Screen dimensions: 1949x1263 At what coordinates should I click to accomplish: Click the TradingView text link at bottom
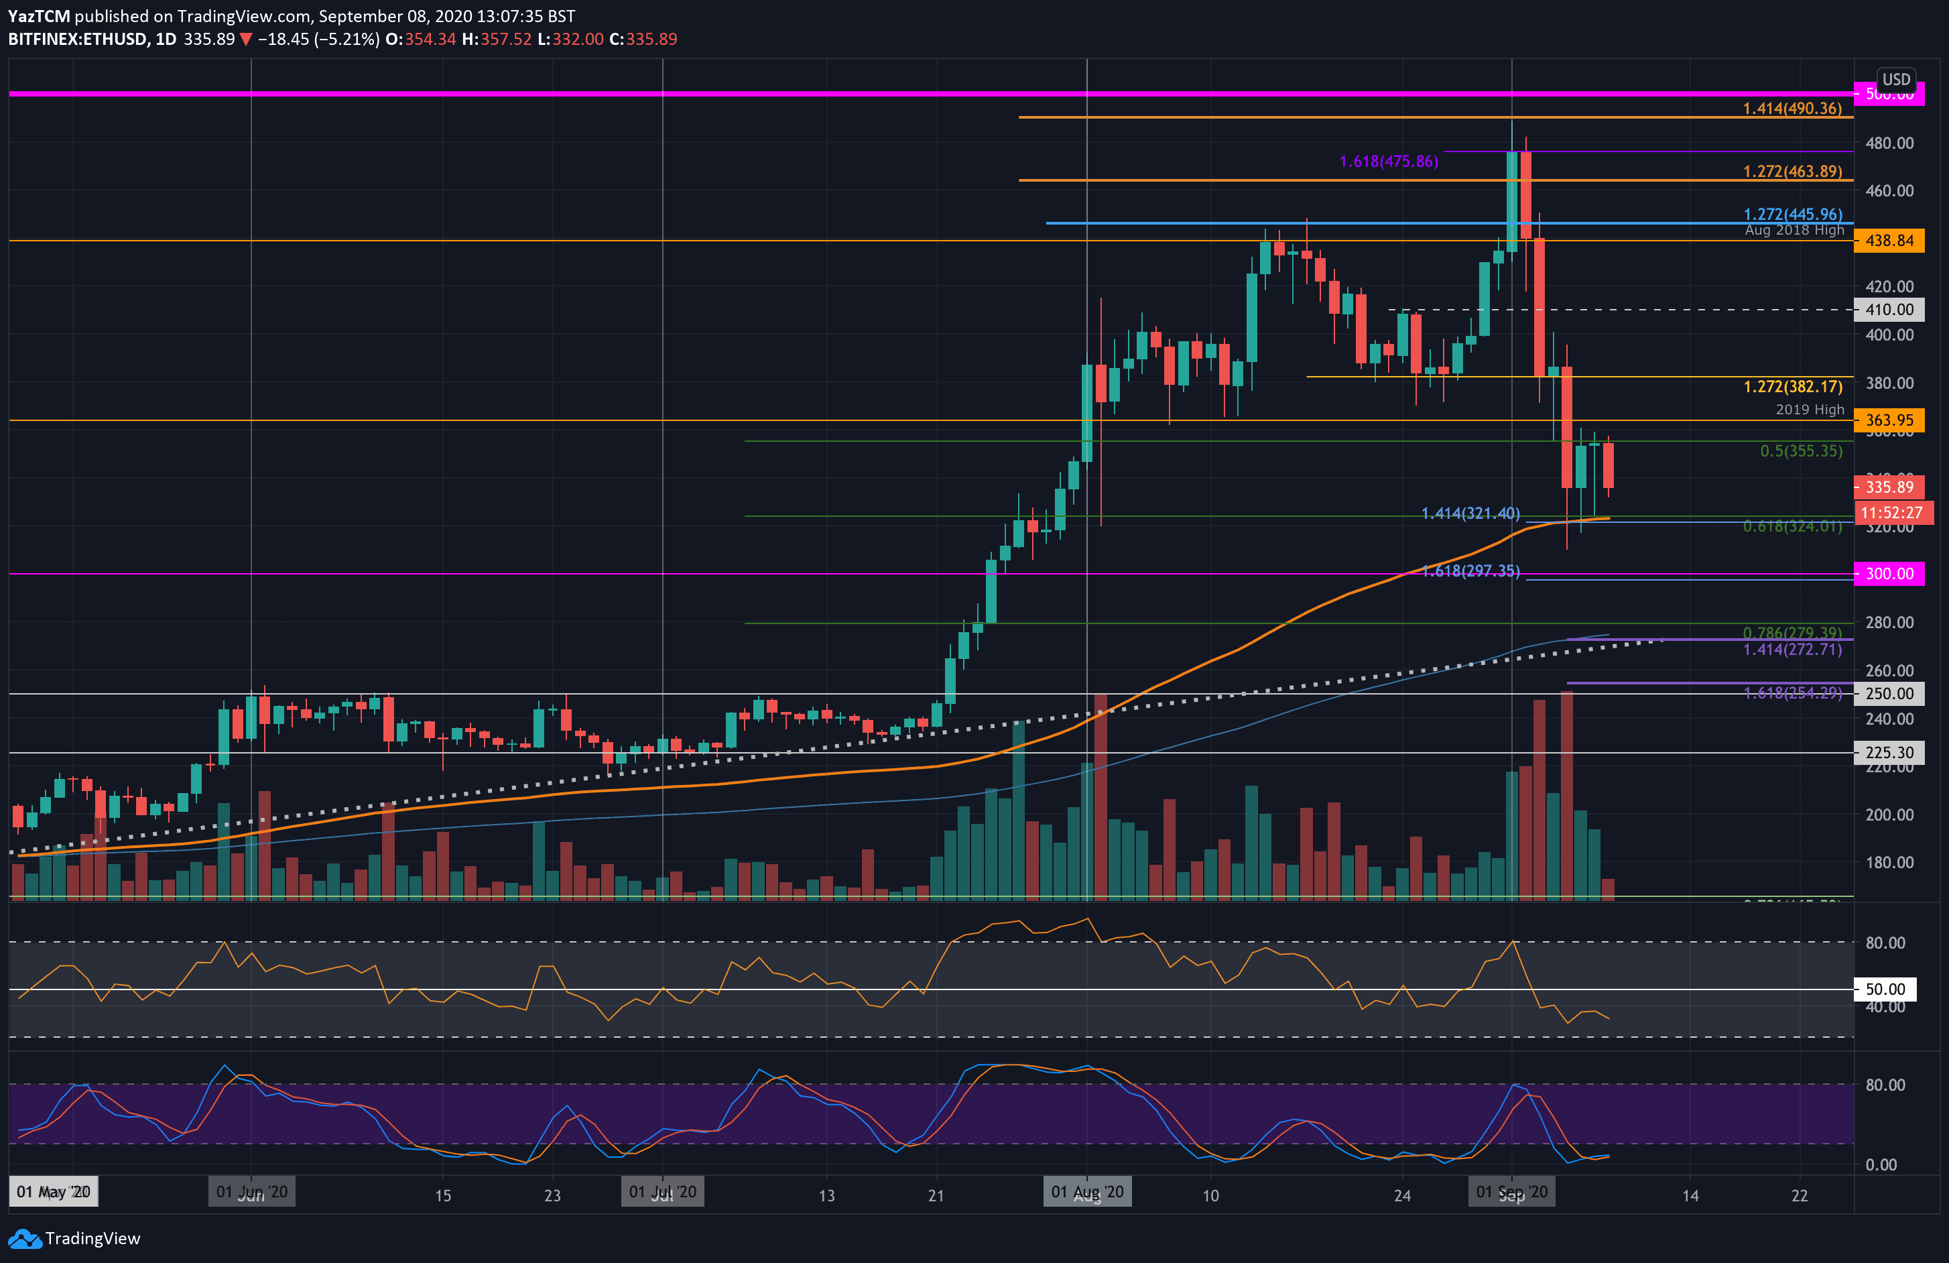pos(92,1238)
